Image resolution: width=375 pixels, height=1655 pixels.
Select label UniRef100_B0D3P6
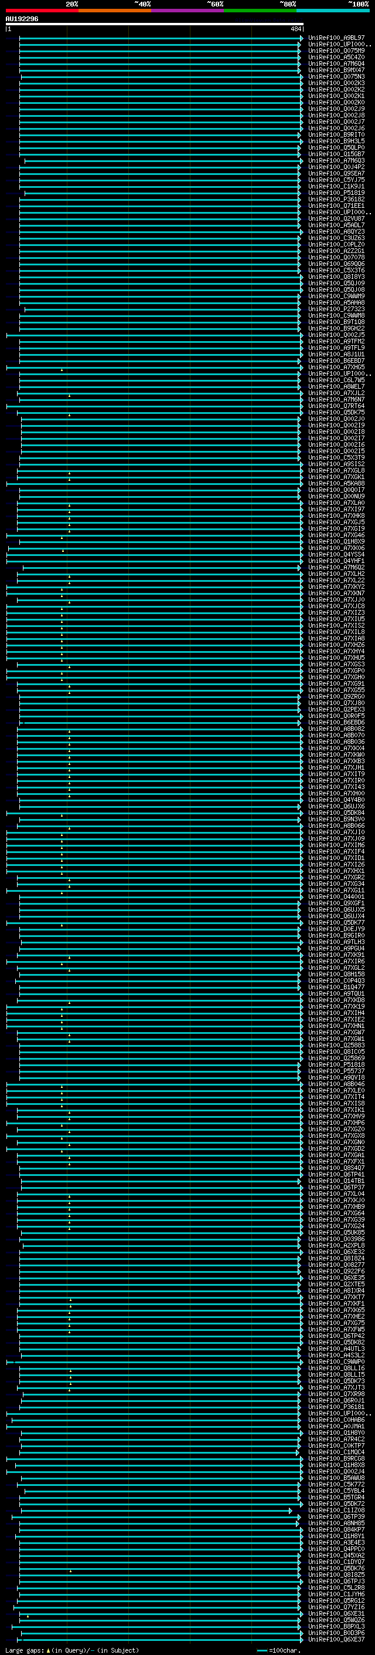tap(336, 1633)
